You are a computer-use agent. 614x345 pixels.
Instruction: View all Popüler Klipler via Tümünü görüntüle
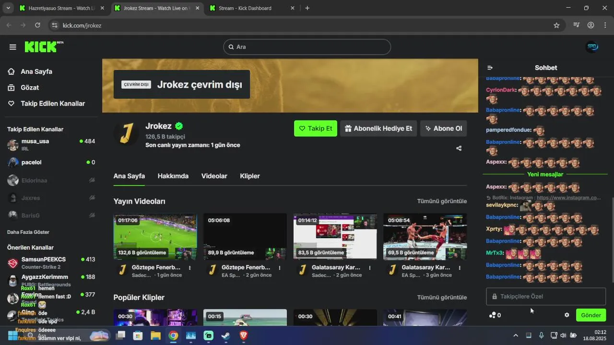click(x=442, y=298)
